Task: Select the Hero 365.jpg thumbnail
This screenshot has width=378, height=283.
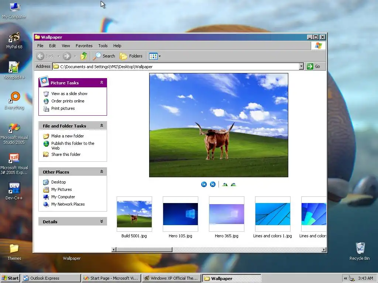Action: [227, 214]
